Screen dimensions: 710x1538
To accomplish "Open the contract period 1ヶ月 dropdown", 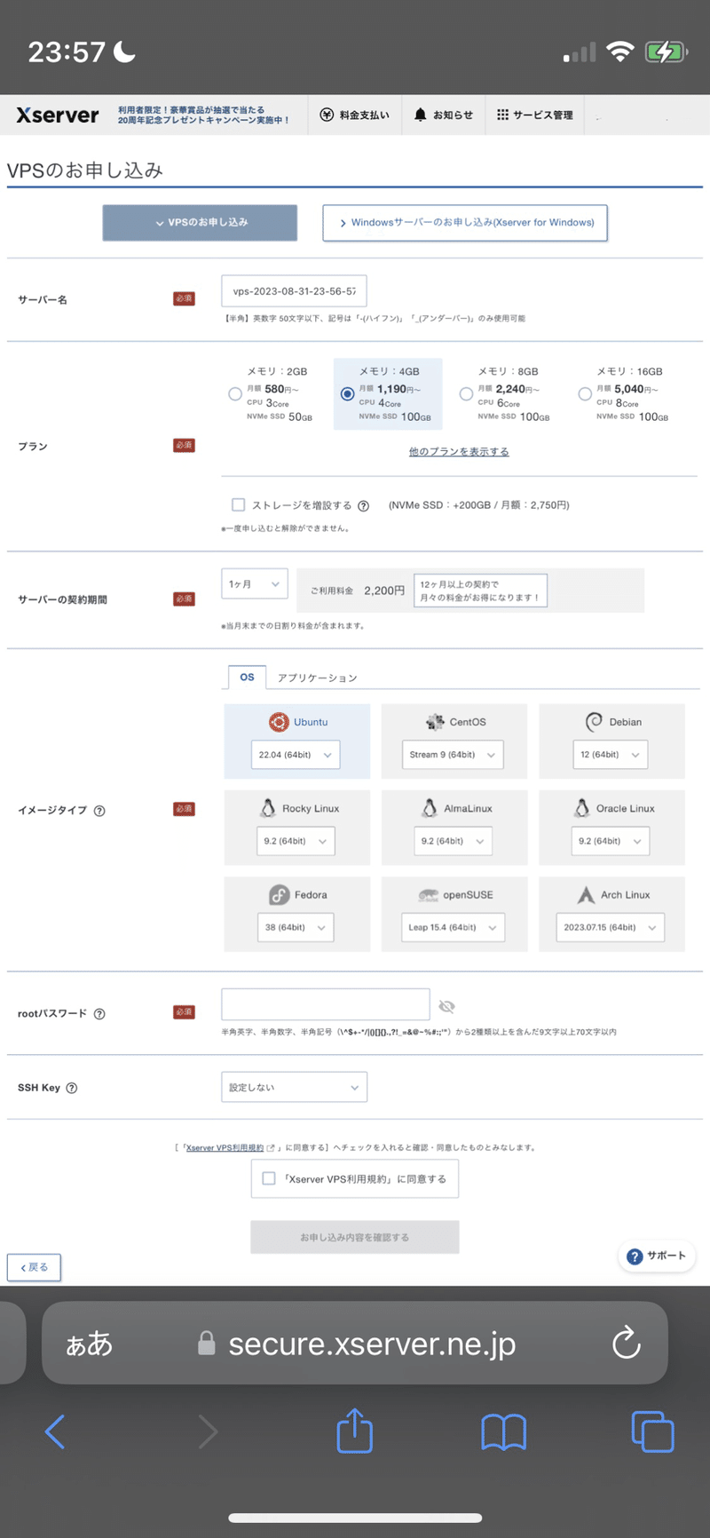I will click(255, 583).
